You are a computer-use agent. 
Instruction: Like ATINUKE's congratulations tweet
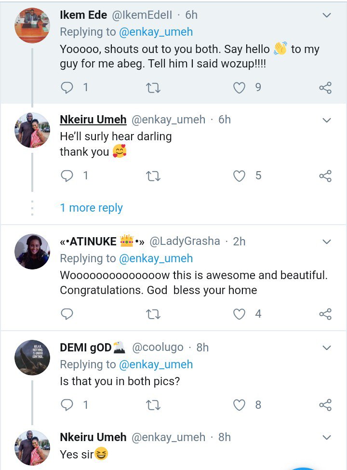click(240, 314)
